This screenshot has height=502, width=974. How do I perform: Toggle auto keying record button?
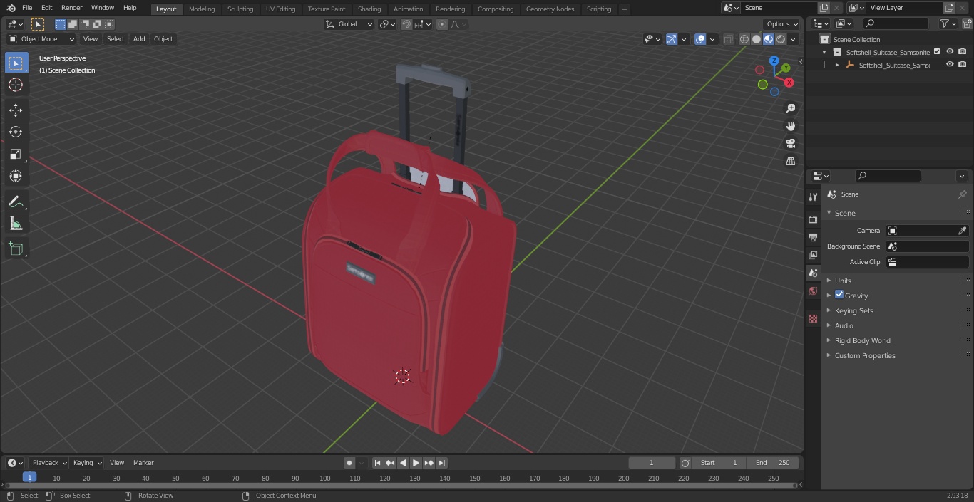349,463
